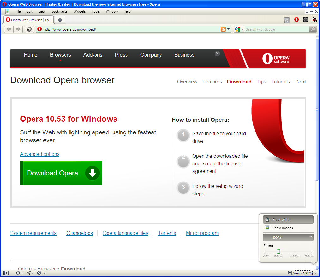Click the Opera menu icon left of File
320x277 pixels.
click(7, 11)
